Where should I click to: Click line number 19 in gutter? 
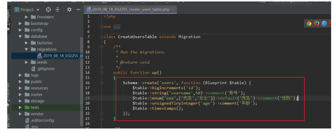(88, 98)
